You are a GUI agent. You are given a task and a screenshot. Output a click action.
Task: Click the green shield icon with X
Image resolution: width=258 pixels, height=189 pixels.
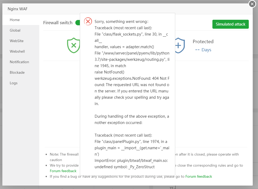74,45
